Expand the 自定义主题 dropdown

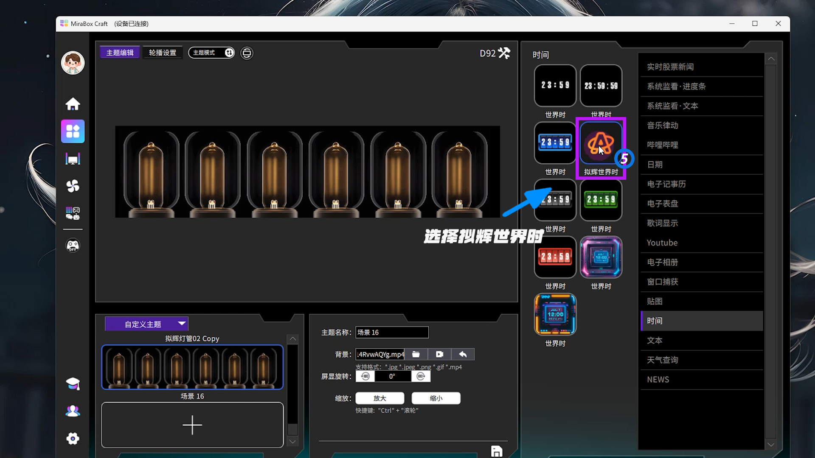pyautogui.click(x=146, y=324)
